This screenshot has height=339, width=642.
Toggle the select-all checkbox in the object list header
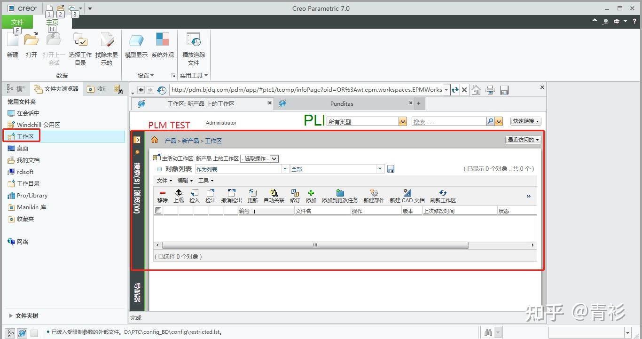(x=158, y=210)
